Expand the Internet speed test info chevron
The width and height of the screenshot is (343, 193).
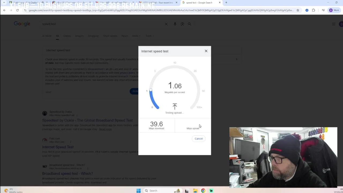236,59
